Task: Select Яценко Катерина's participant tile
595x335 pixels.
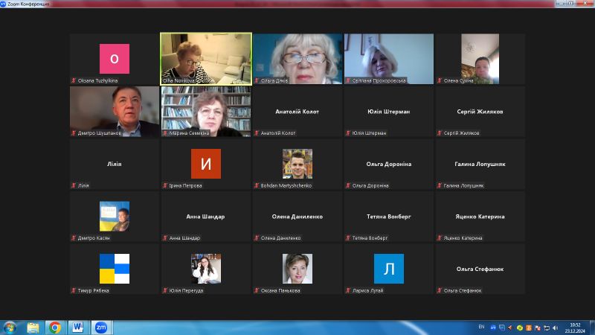Action: tap(480, 217)
